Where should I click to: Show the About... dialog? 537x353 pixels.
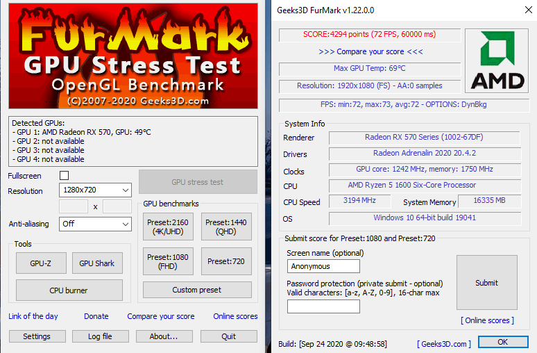pyautogui.click(x=164, y=336)
